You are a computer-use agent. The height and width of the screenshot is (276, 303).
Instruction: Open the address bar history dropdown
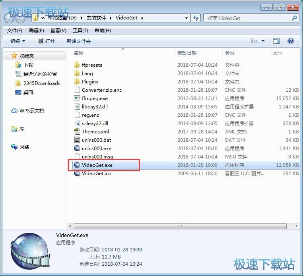186,18
